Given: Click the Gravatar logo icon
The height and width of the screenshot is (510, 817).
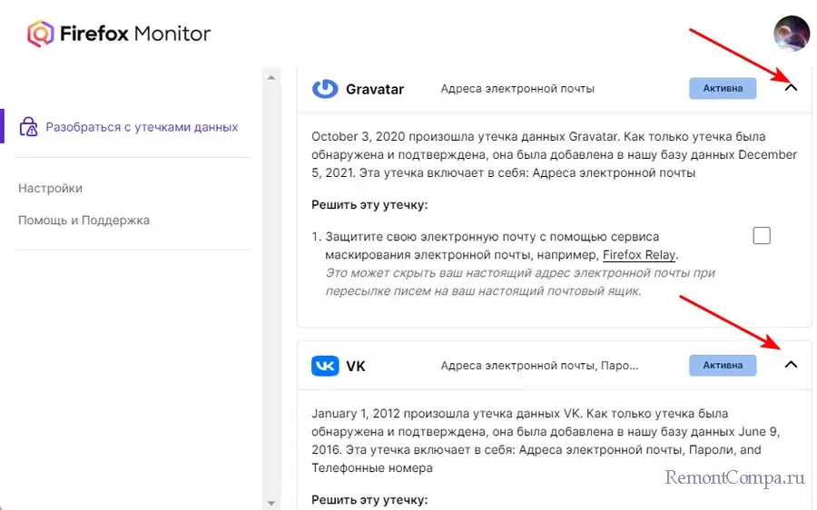Looking at the screenshot, I should (x=324, y=89).
